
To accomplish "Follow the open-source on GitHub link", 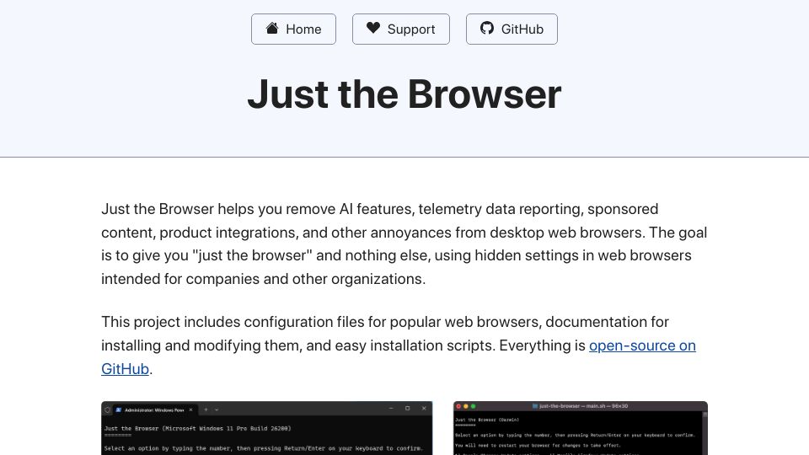I will 642,345.
